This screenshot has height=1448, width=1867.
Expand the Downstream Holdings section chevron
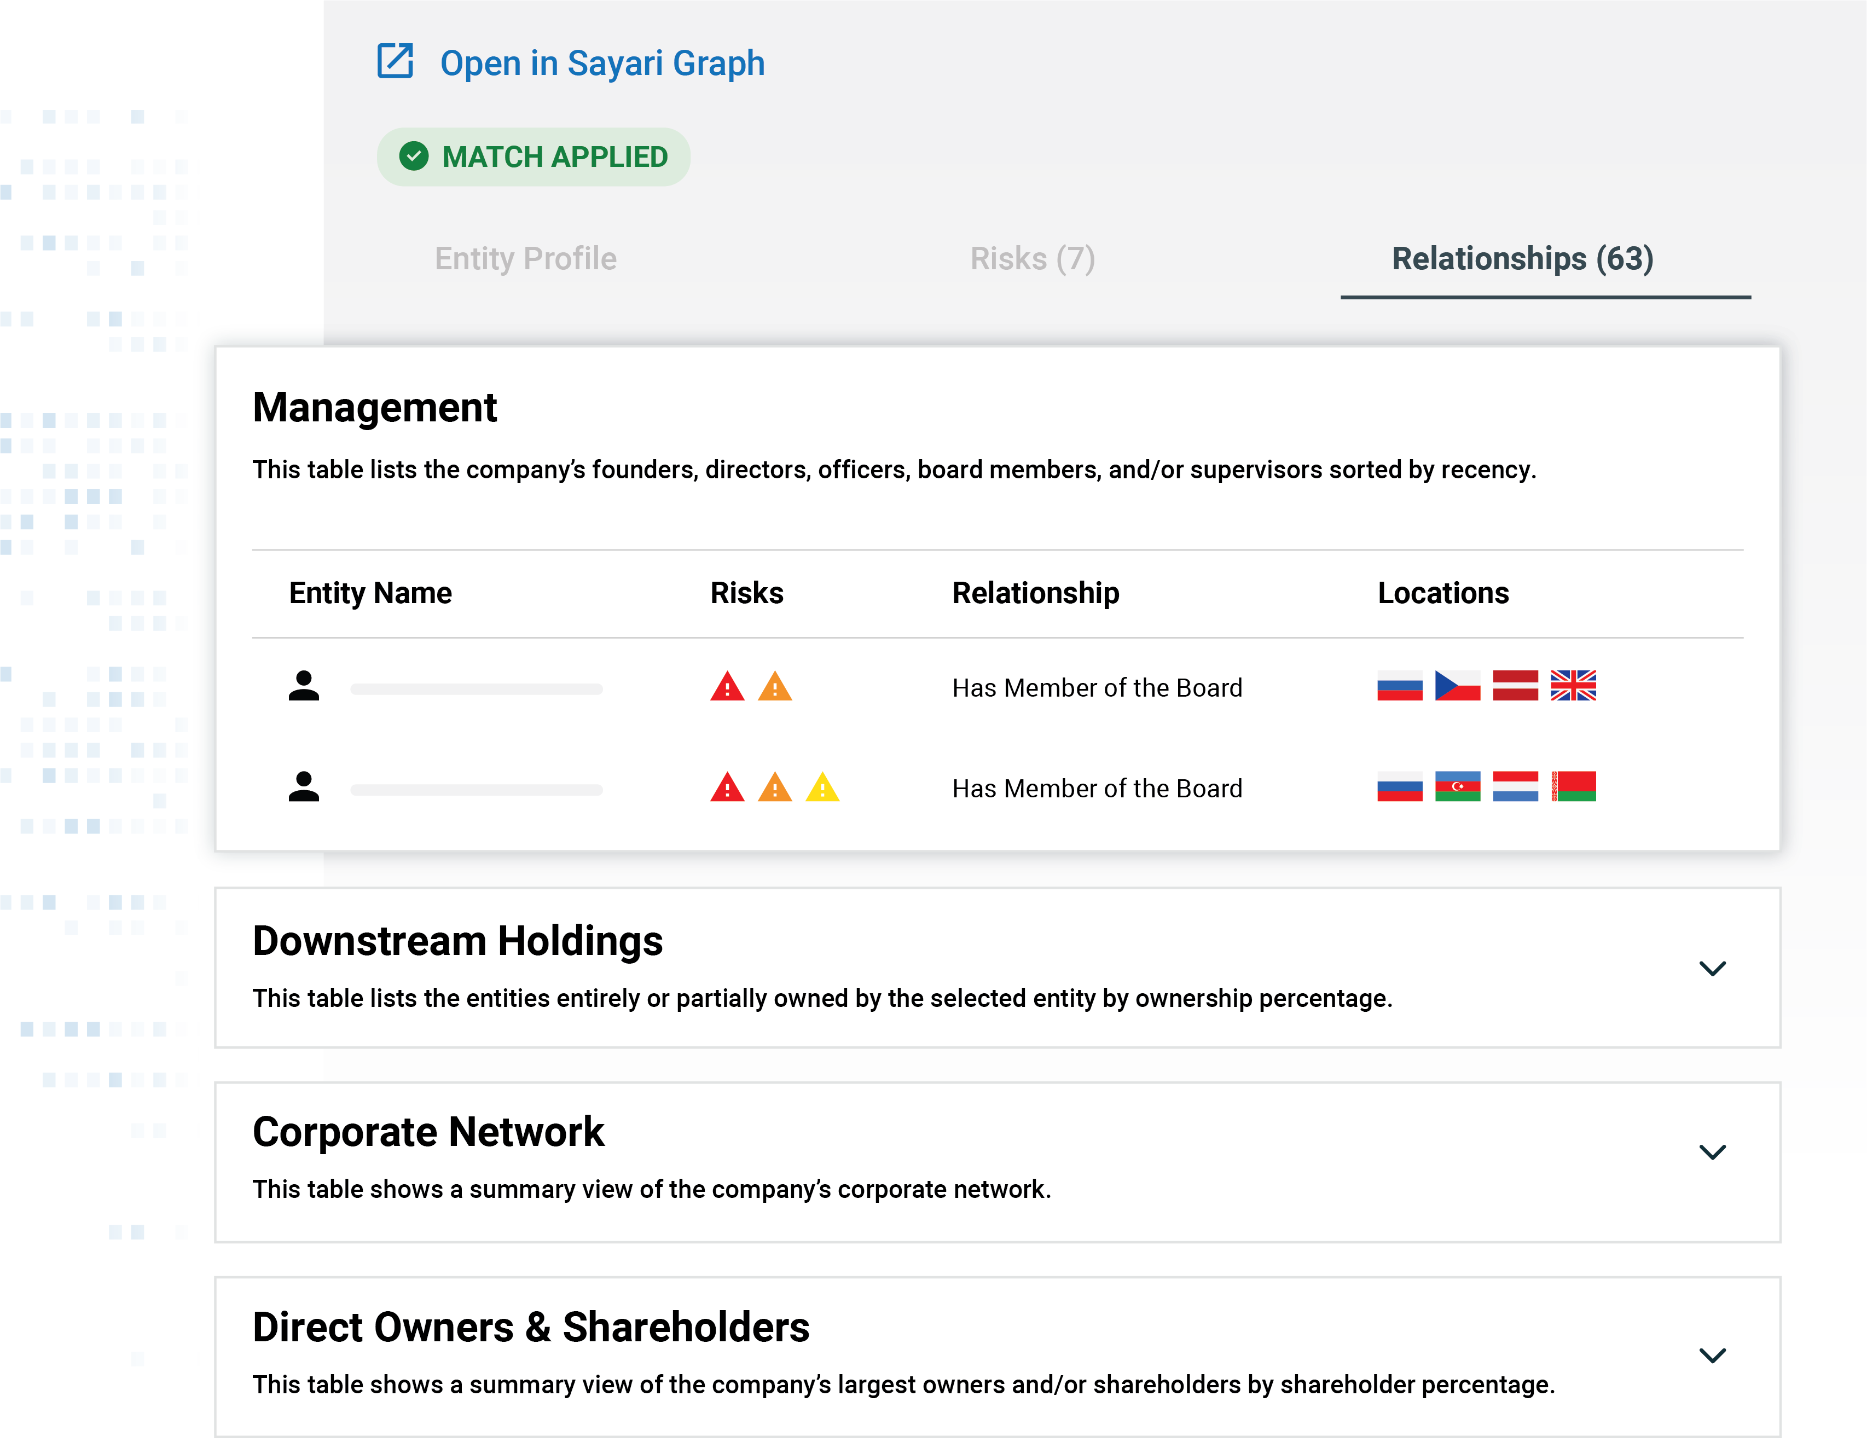tap(1712, 969)
